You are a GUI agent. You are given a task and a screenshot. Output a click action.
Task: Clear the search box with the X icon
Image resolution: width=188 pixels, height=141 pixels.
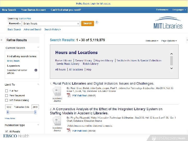78,23
